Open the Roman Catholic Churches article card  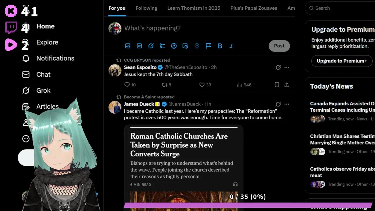[184, 168]
